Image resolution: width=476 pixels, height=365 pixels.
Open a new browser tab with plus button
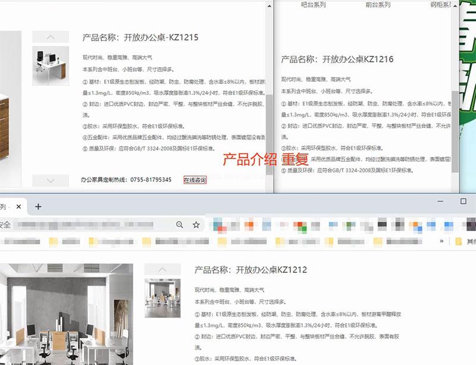point(38,207)
